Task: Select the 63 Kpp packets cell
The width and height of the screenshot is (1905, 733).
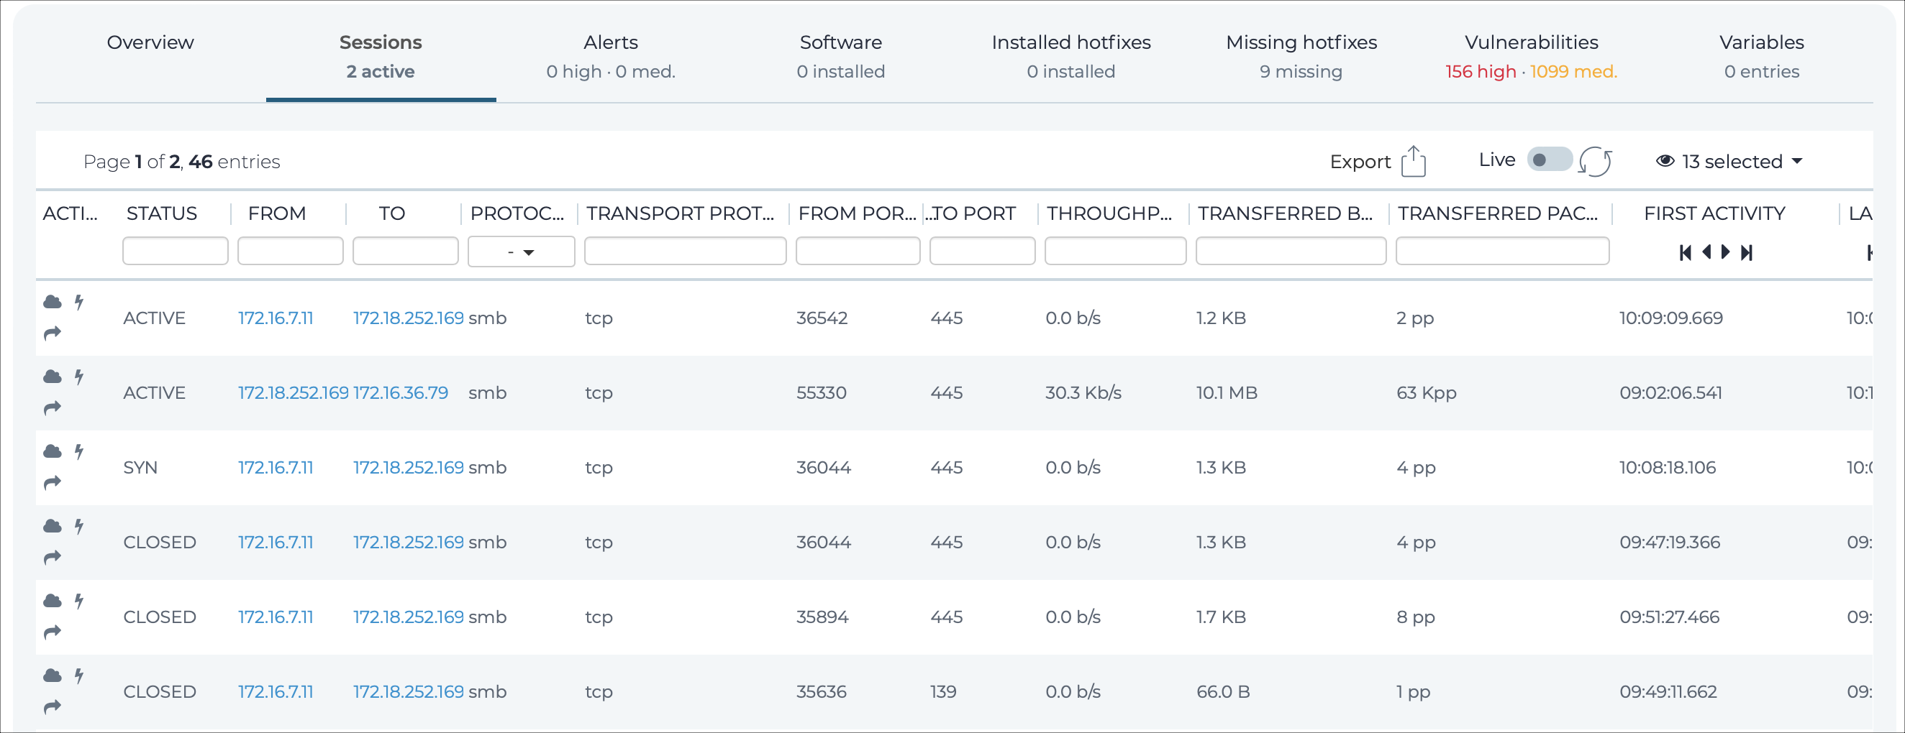Action: point(1427,392)
